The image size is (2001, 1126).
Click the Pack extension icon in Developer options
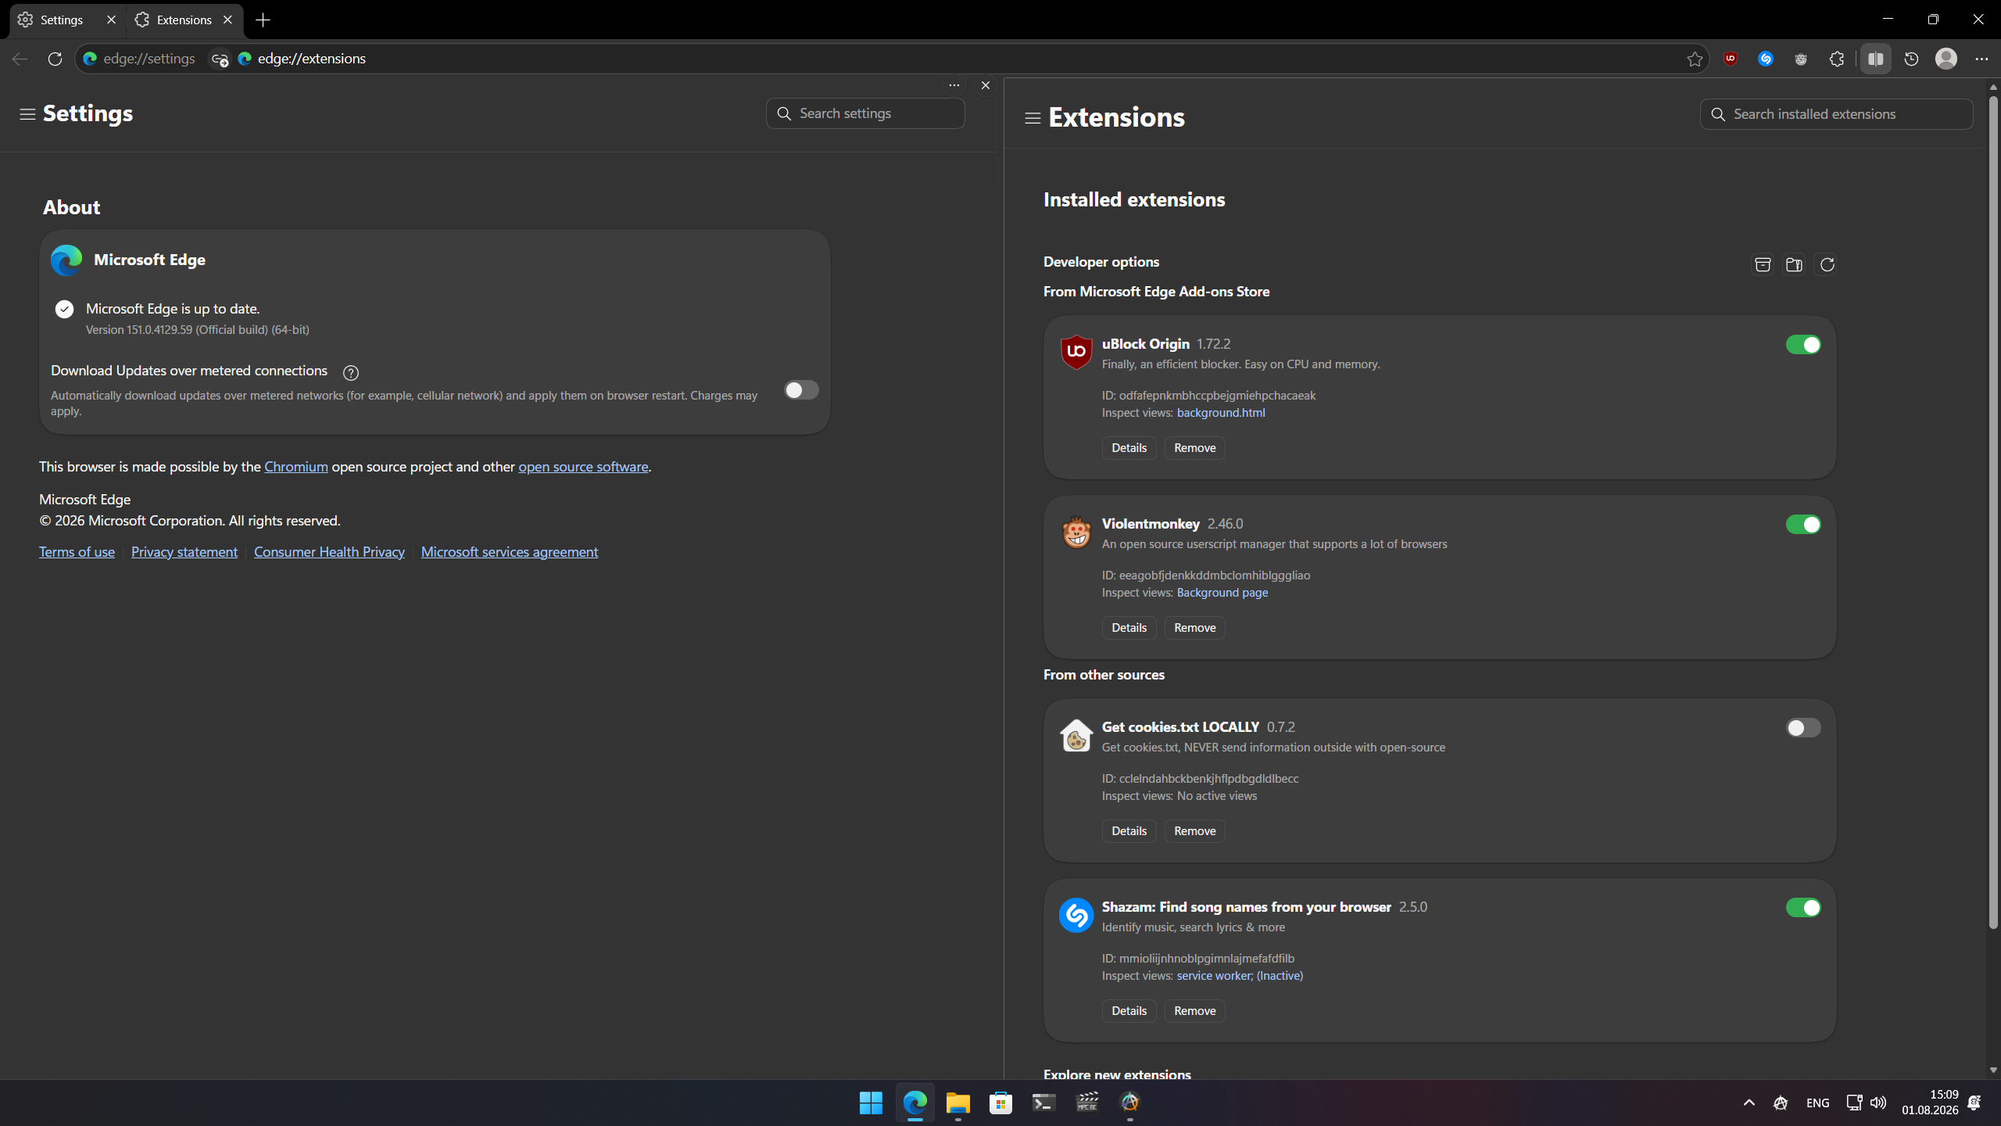tap(1763, 265)
